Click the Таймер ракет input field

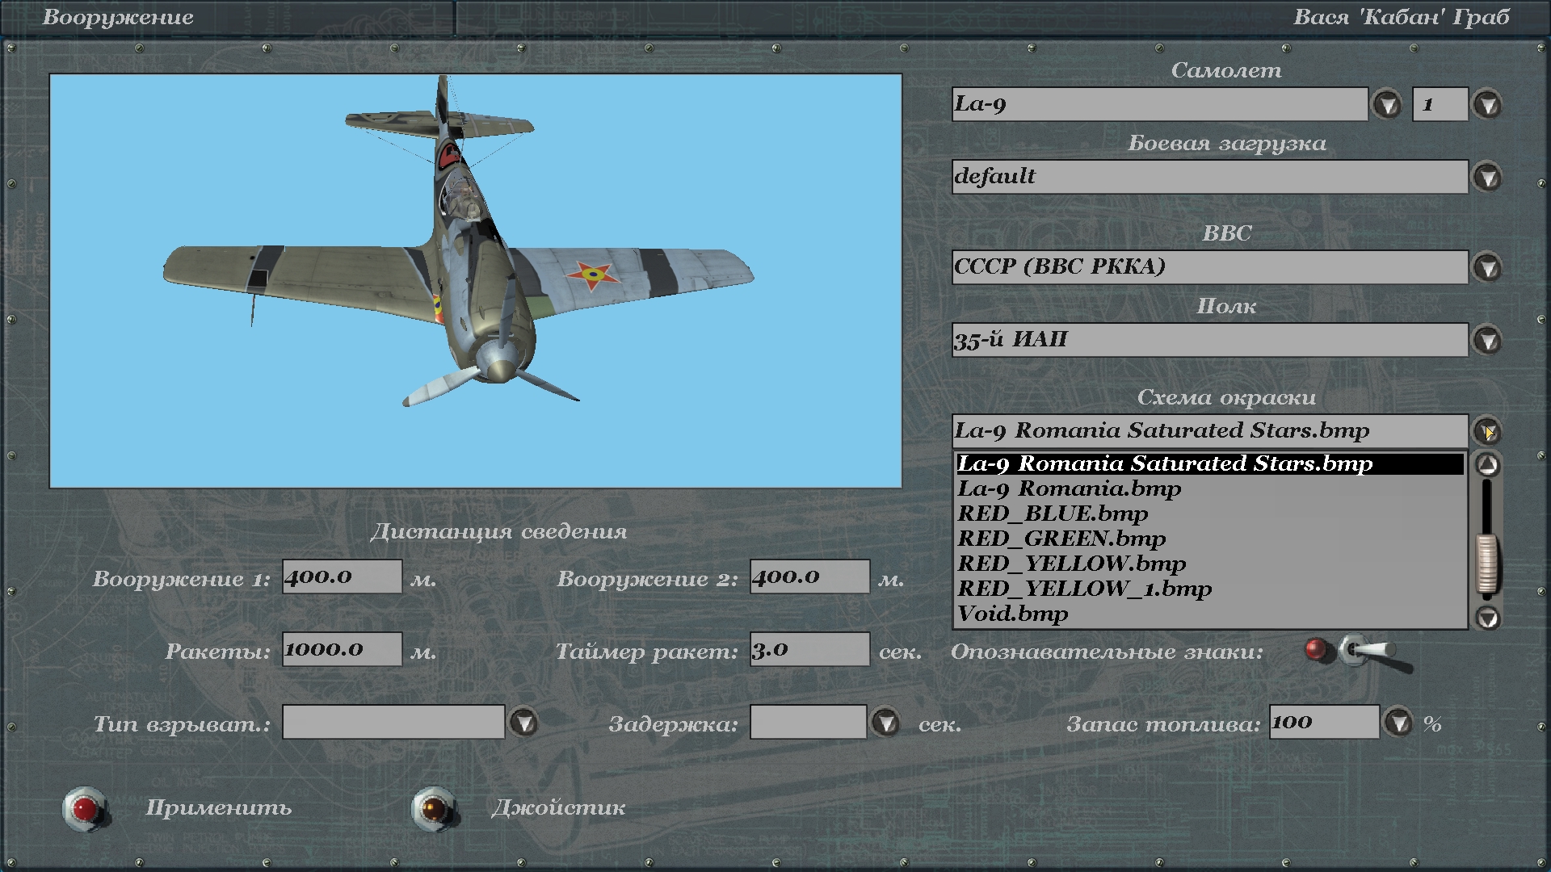coord(809,649)
